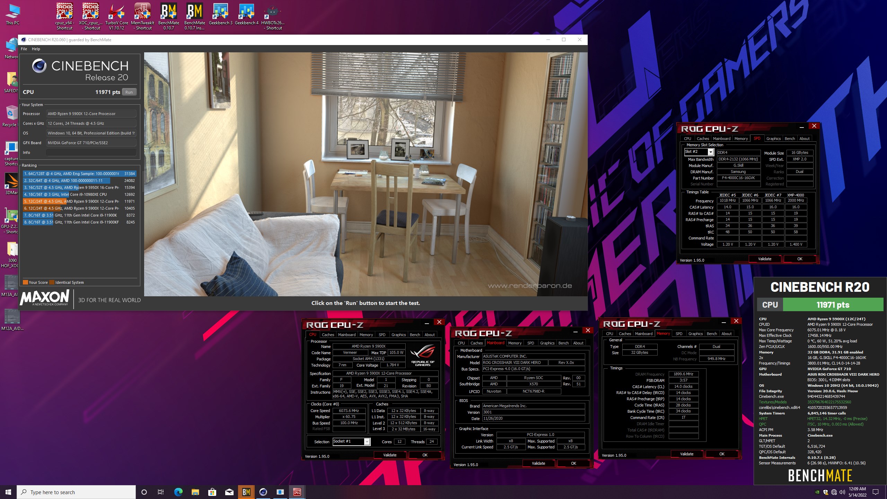
Task: Open Mail app from taskbar
Action: [229, 492]
